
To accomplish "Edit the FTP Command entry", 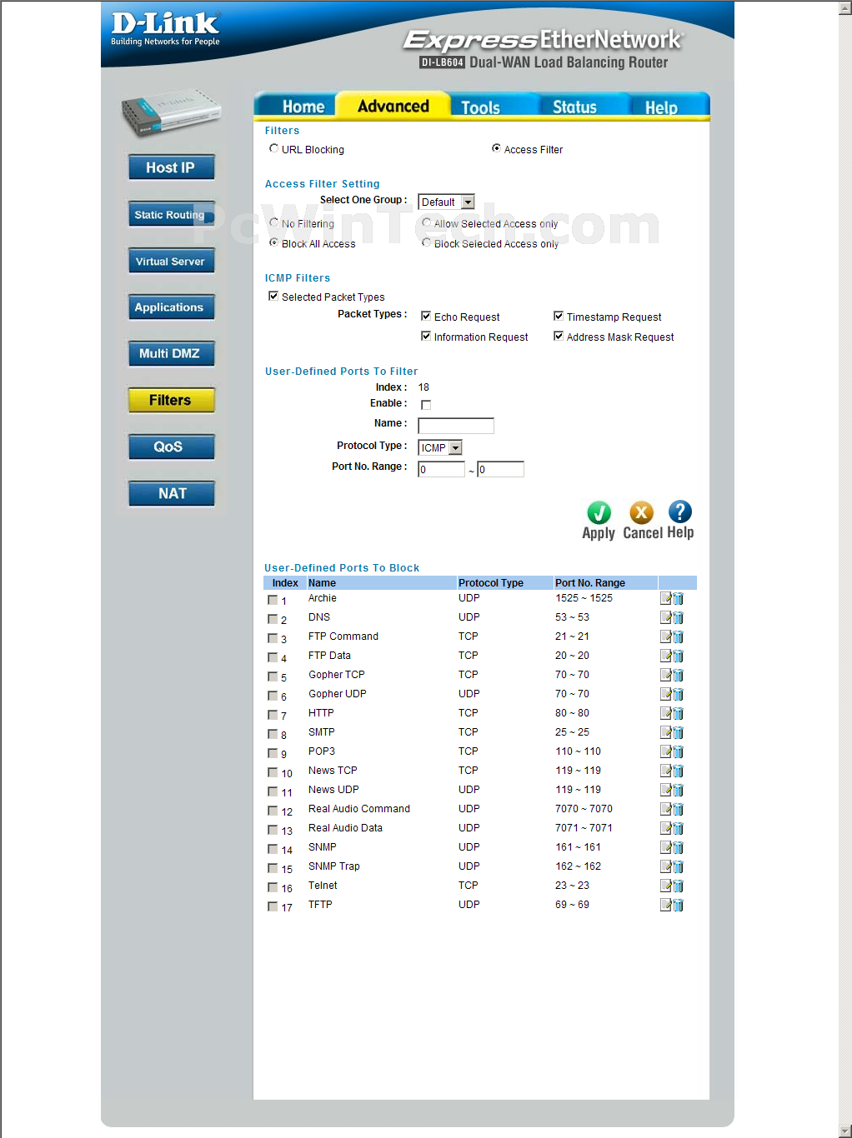I will coord(666,636).
